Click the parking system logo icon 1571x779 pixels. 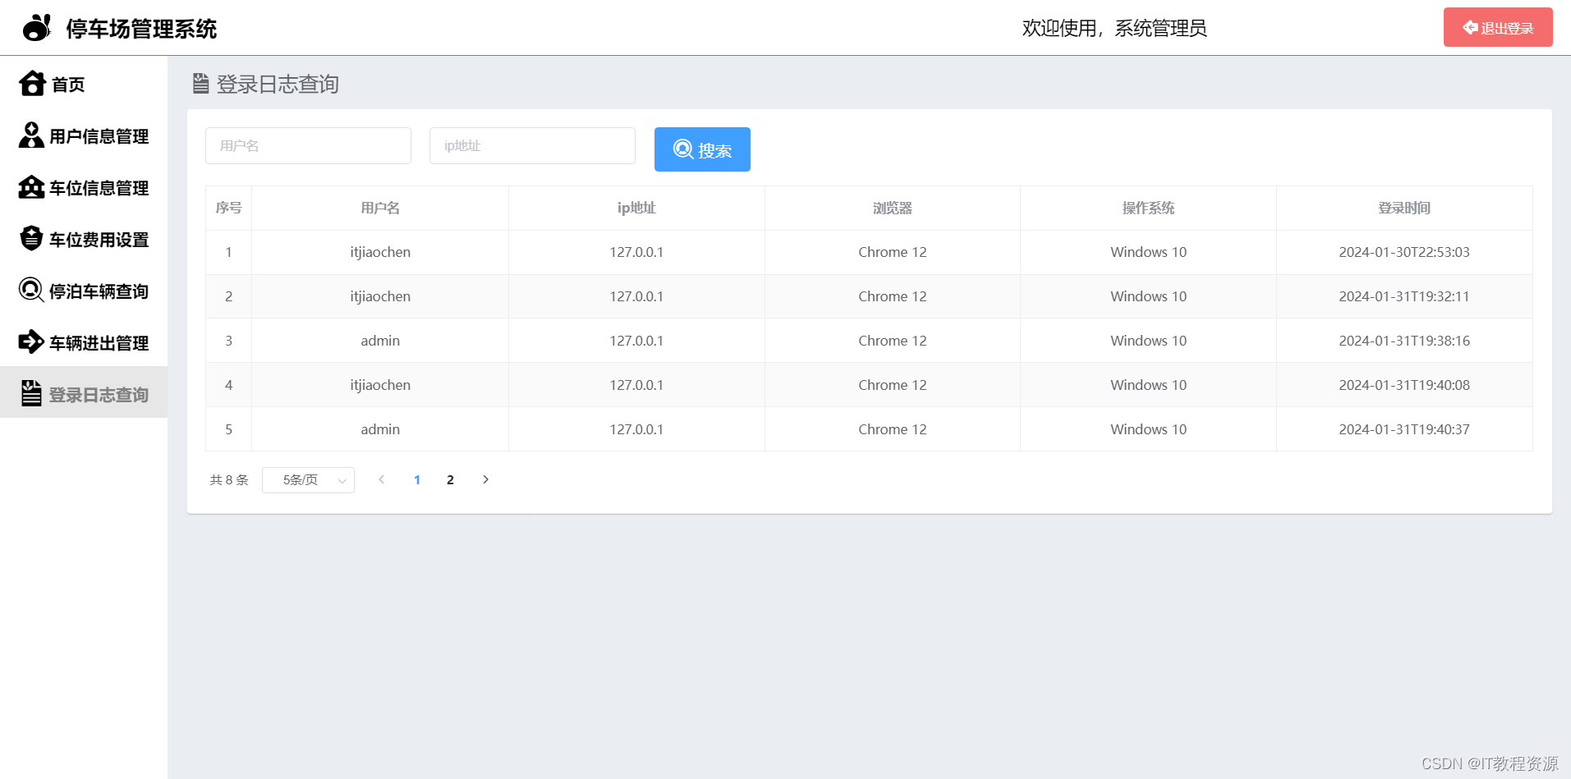pos(37,28)
